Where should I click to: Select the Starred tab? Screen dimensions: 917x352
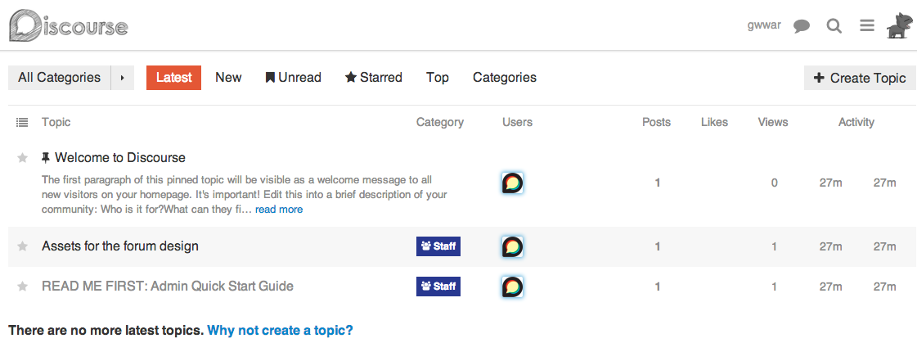pyautogui.click(x=374, y=78)
